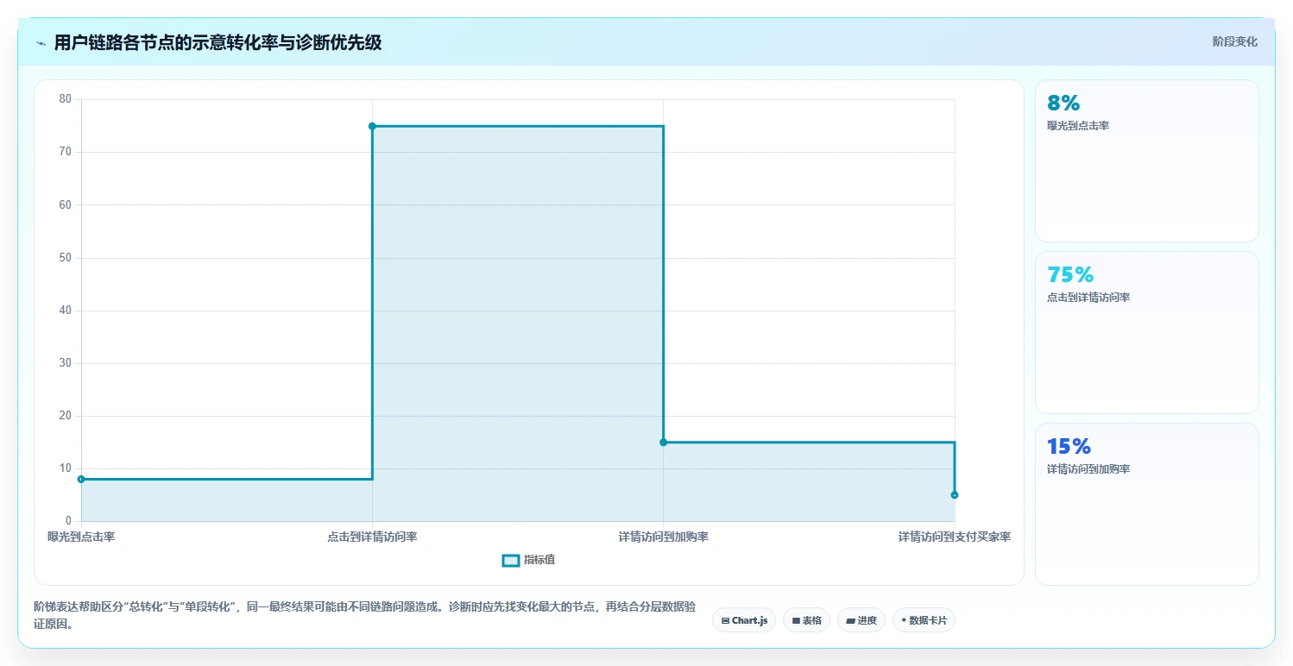The image size is (1293, 666).
Task: Click the 曝光到点击率 card caption
Action: click(1078, 126)
